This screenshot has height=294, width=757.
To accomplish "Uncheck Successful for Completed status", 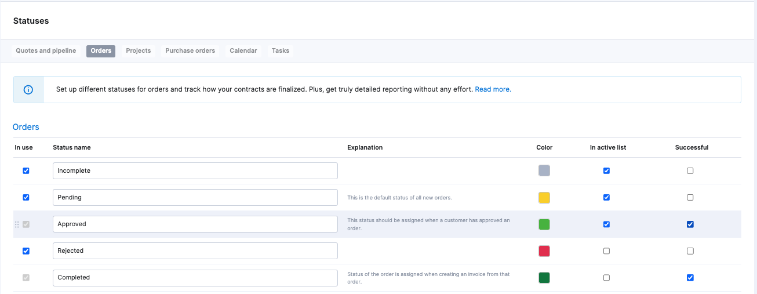I will coord(690,278).
